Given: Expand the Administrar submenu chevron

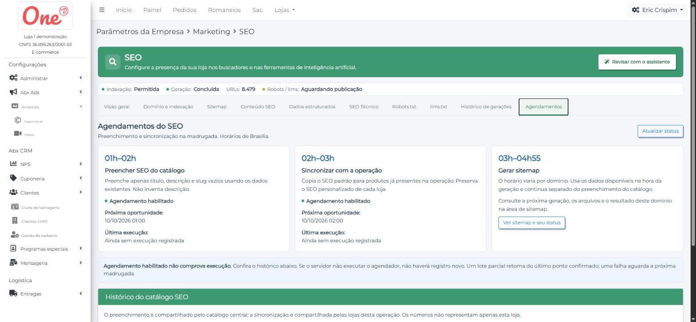Looking at the screenshot, I should [x=81, y=78].
